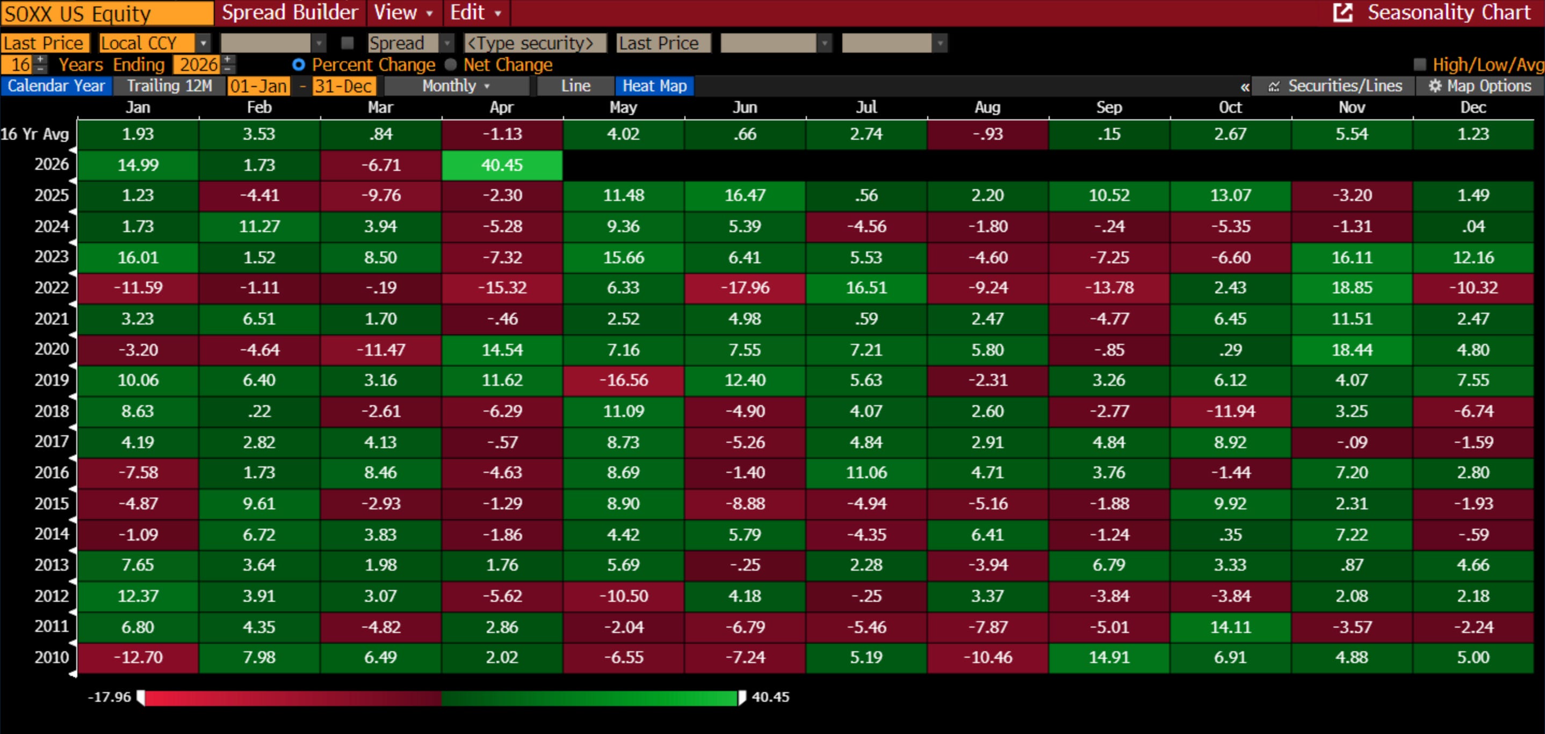
Task: Enable the High/Low/Avg checkbox
Action: click(1420, 64)
